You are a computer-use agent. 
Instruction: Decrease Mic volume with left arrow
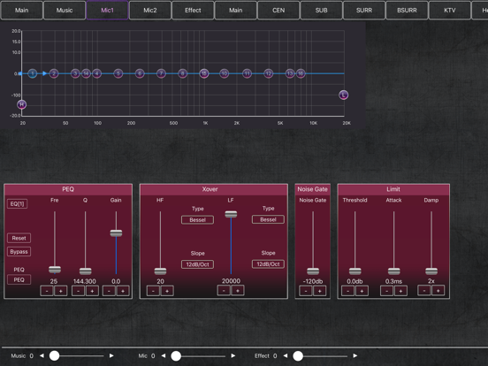[164, 355]
